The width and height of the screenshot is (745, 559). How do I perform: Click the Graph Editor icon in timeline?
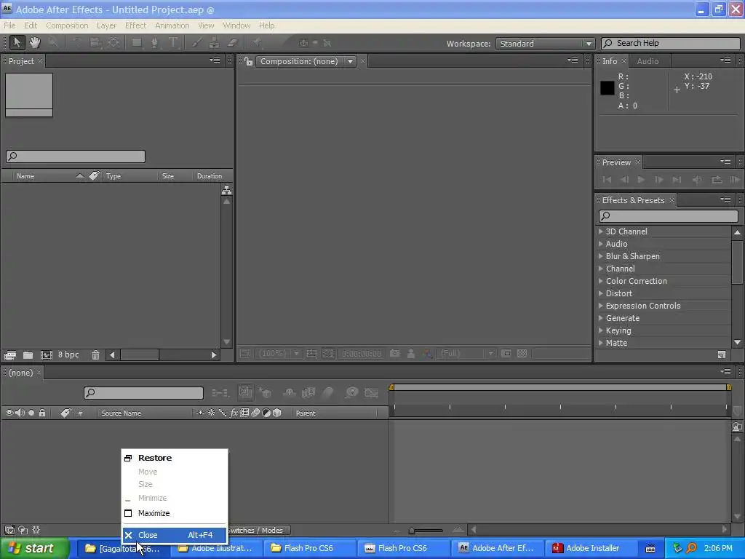371,392
